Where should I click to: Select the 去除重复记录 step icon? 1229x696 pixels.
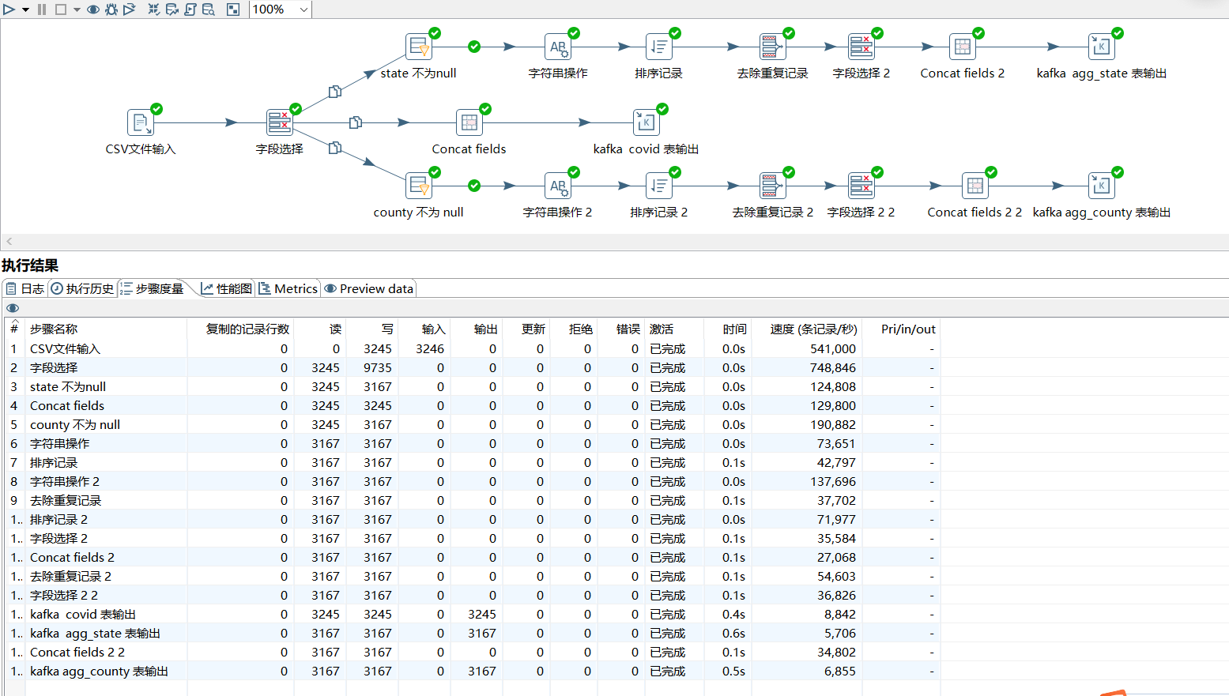(772, 47)
